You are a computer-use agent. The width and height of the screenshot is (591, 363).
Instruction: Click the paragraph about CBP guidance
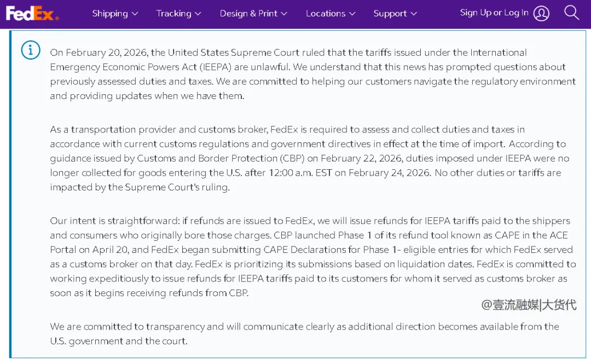(309, 158)
